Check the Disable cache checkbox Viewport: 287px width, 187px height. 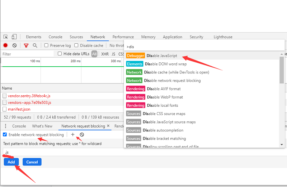tap(76, 45)
